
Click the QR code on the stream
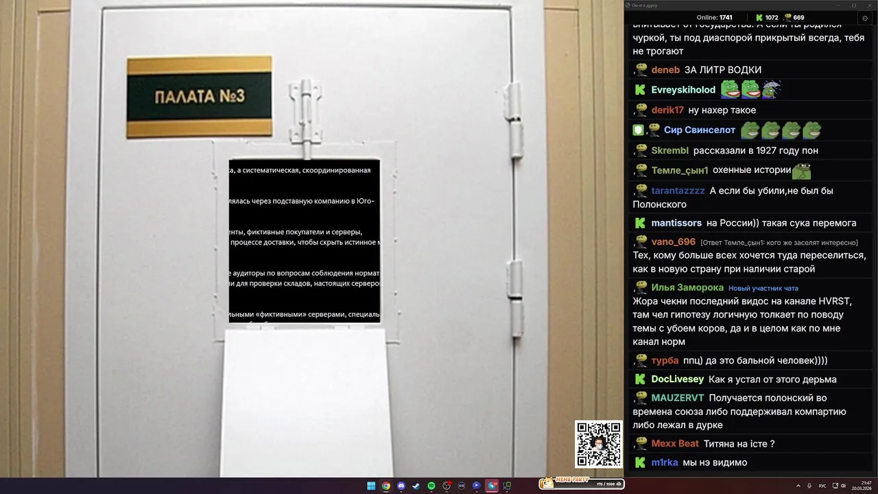[x=599, y=444]
